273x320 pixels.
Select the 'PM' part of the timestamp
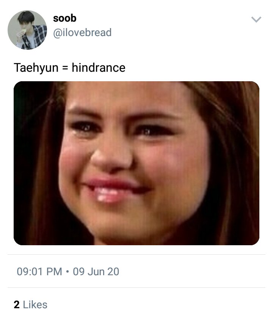pyautogui.click(x=54, y=272)
